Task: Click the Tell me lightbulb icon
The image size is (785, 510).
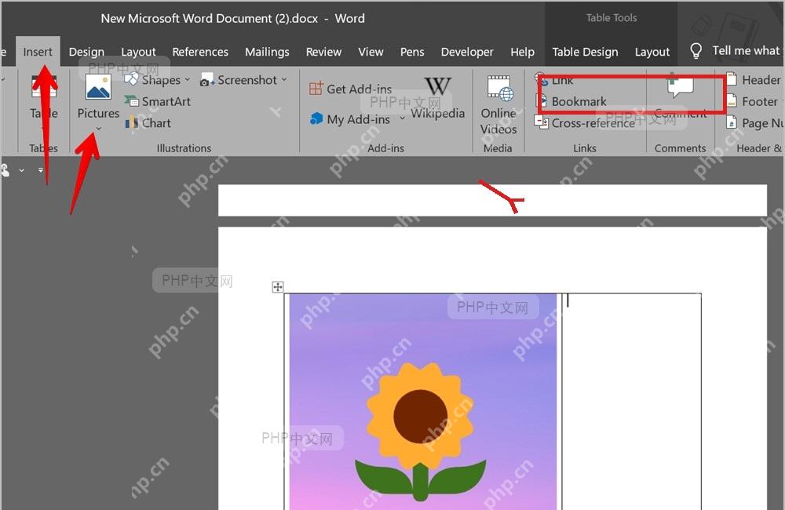Action: coord(696,51)
